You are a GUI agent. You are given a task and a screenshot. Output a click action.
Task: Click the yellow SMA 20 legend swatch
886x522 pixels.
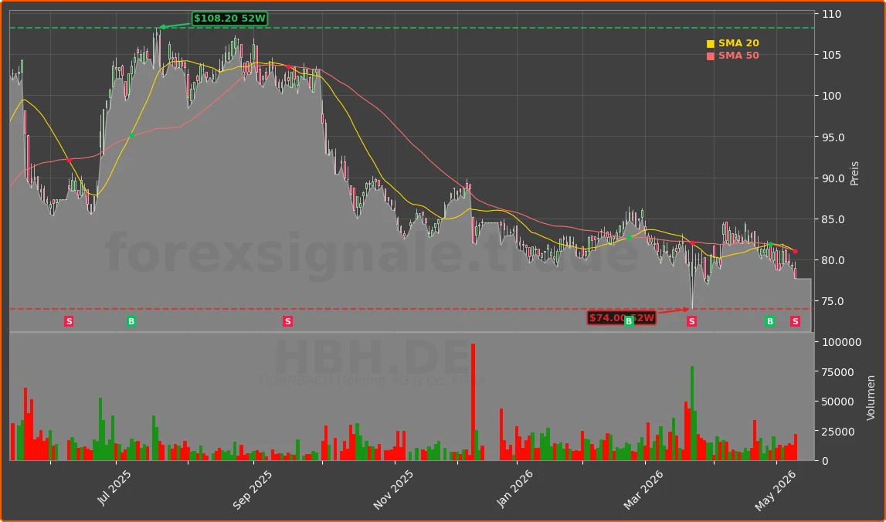[x=711, y=44]
